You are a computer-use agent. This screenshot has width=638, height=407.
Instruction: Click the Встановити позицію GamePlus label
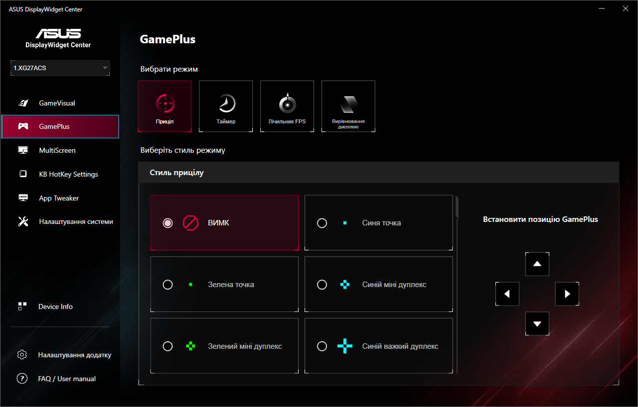540,219
